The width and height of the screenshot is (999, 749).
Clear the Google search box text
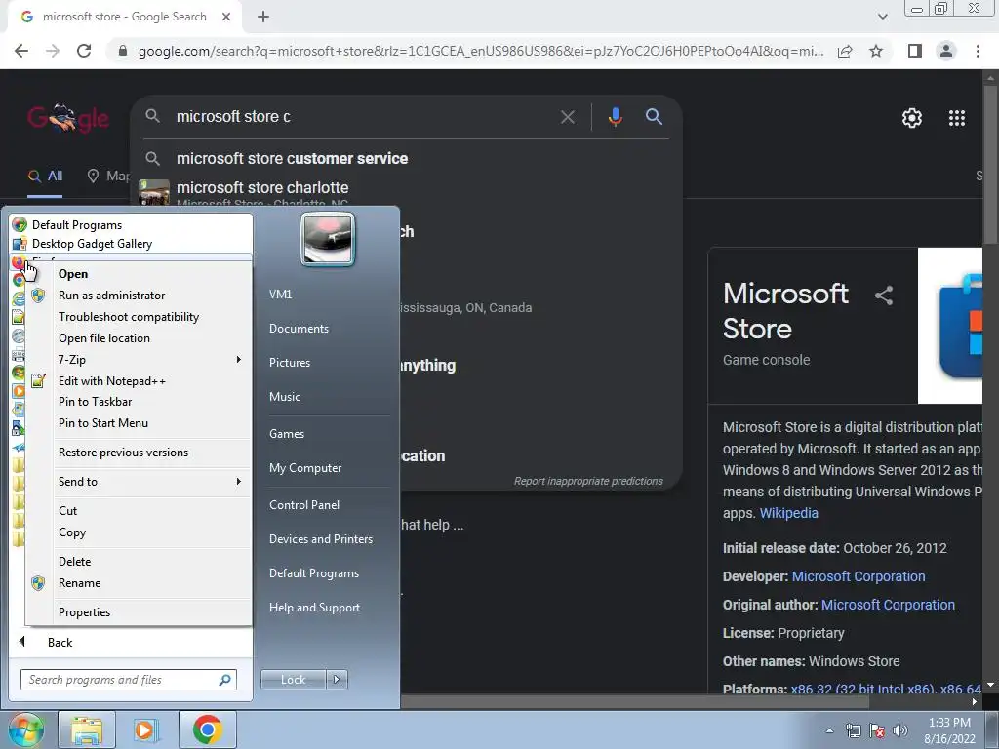click(x=567, y=117)
